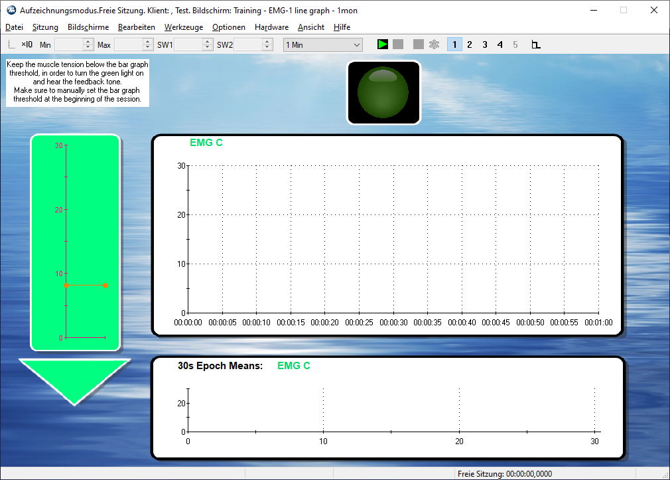
Task: Click the 30s Epoch Means label
Action: 220,366
